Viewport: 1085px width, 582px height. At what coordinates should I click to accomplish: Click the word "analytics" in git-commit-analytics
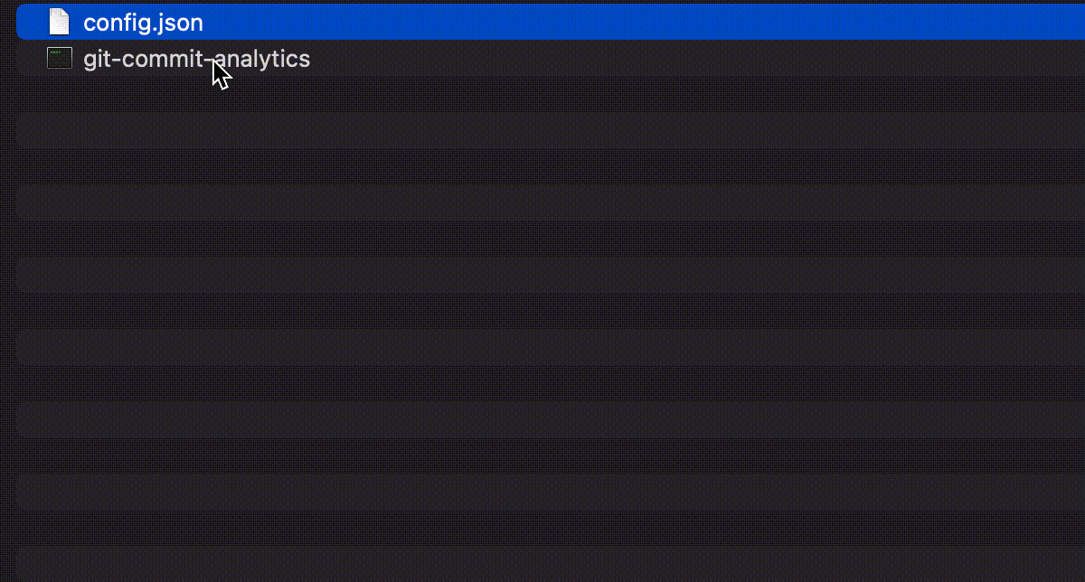click(263, 60)
